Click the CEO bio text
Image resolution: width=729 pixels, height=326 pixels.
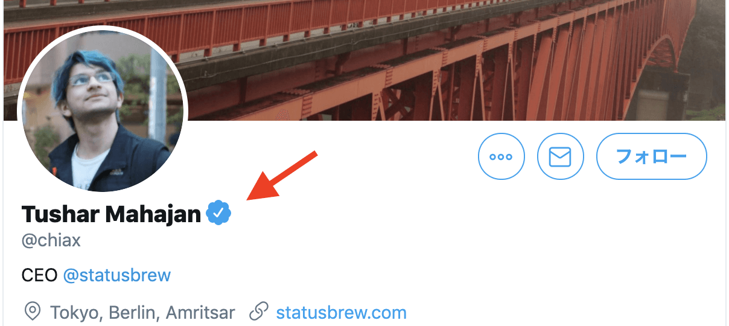coord(39,276)
